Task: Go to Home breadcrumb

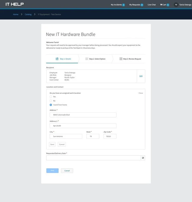Action: pos(16,14)
